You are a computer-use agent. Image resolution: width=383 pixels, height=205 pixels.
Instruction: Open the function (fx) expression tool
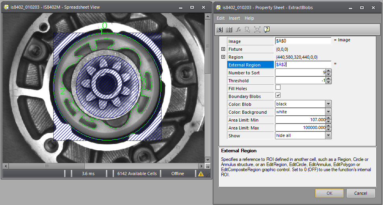tap(238, 30)
